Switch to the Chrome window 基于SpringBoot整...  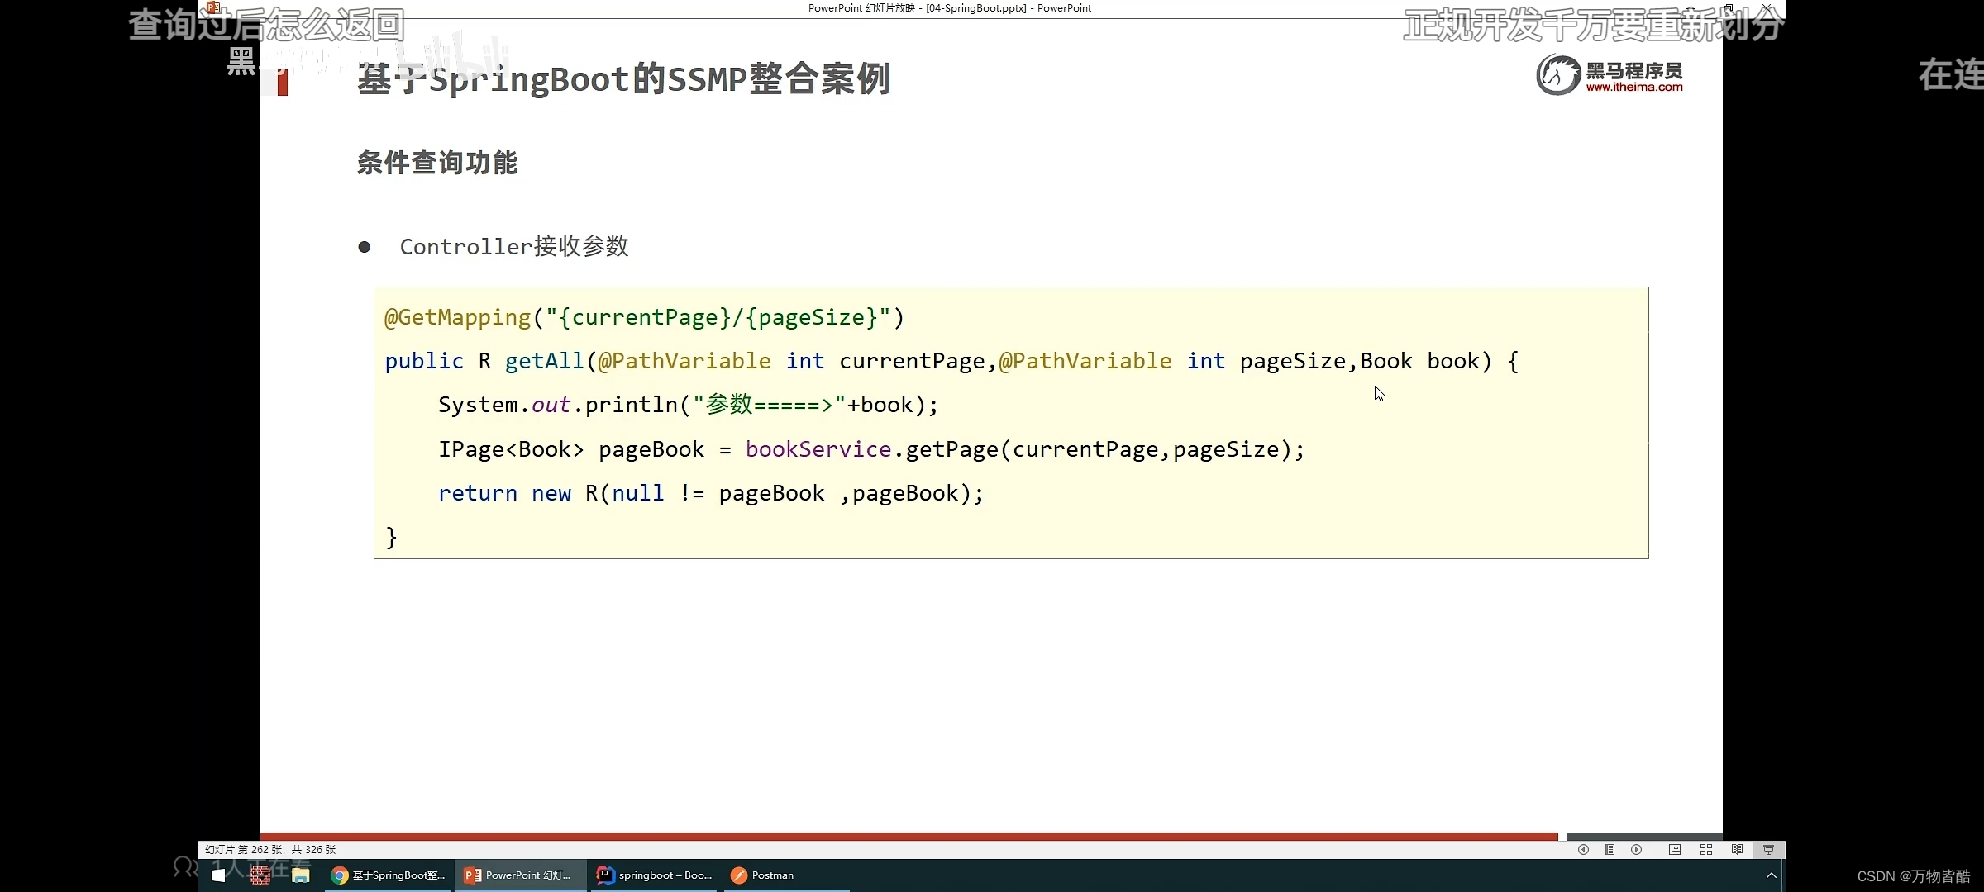(x=389, y=875)
